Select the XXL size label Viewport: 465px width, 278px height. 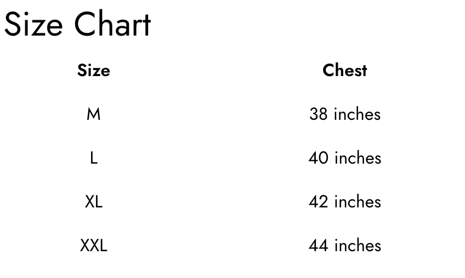93,246
